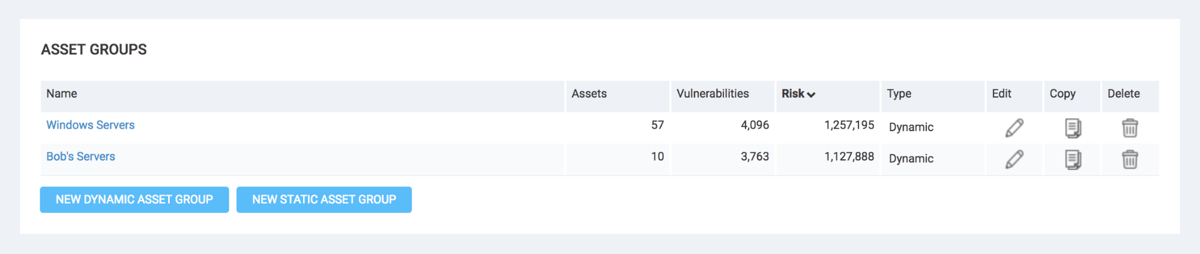
Task: Duplicate the Bob's Servers group via copy icon
Action: coord(1073,159)
